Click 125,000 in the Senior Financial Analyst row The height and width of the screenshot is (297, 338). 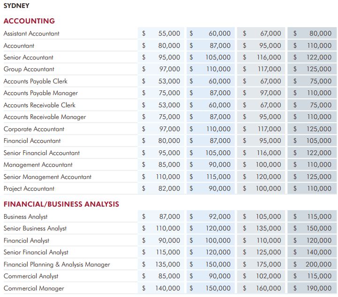[x=269, y=252]
